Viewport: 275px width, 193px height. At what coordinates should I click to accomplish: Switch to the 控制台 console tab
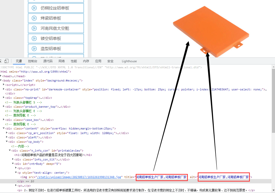point(33,61)
